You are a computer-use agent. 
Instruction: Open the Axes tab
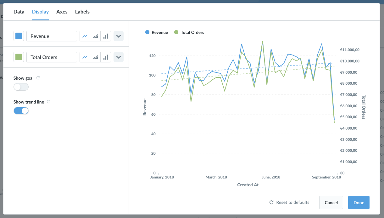click(x=62, y=12)
